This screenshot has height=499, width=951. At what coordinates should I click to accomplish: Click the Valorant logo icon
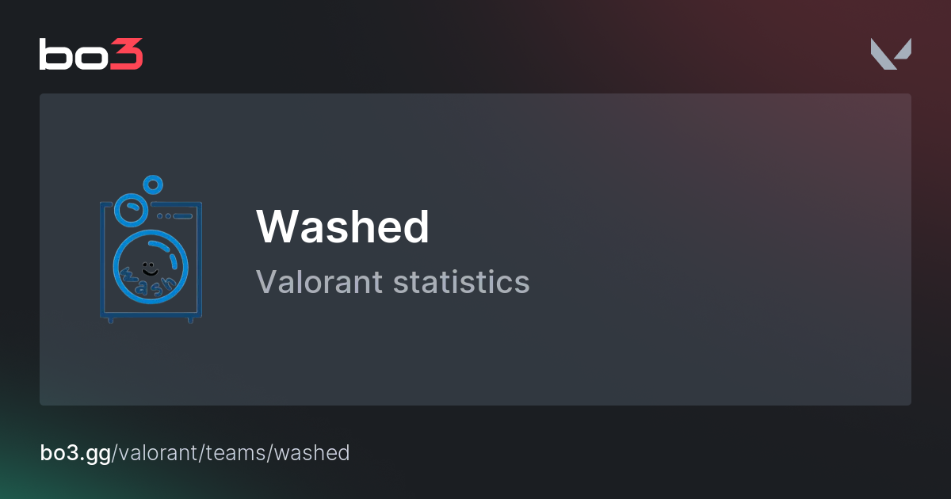pos(891,54)
